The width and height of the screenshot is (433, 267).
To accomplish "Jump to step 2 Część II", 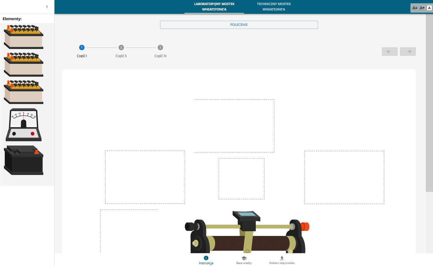I will coord(121,48).
